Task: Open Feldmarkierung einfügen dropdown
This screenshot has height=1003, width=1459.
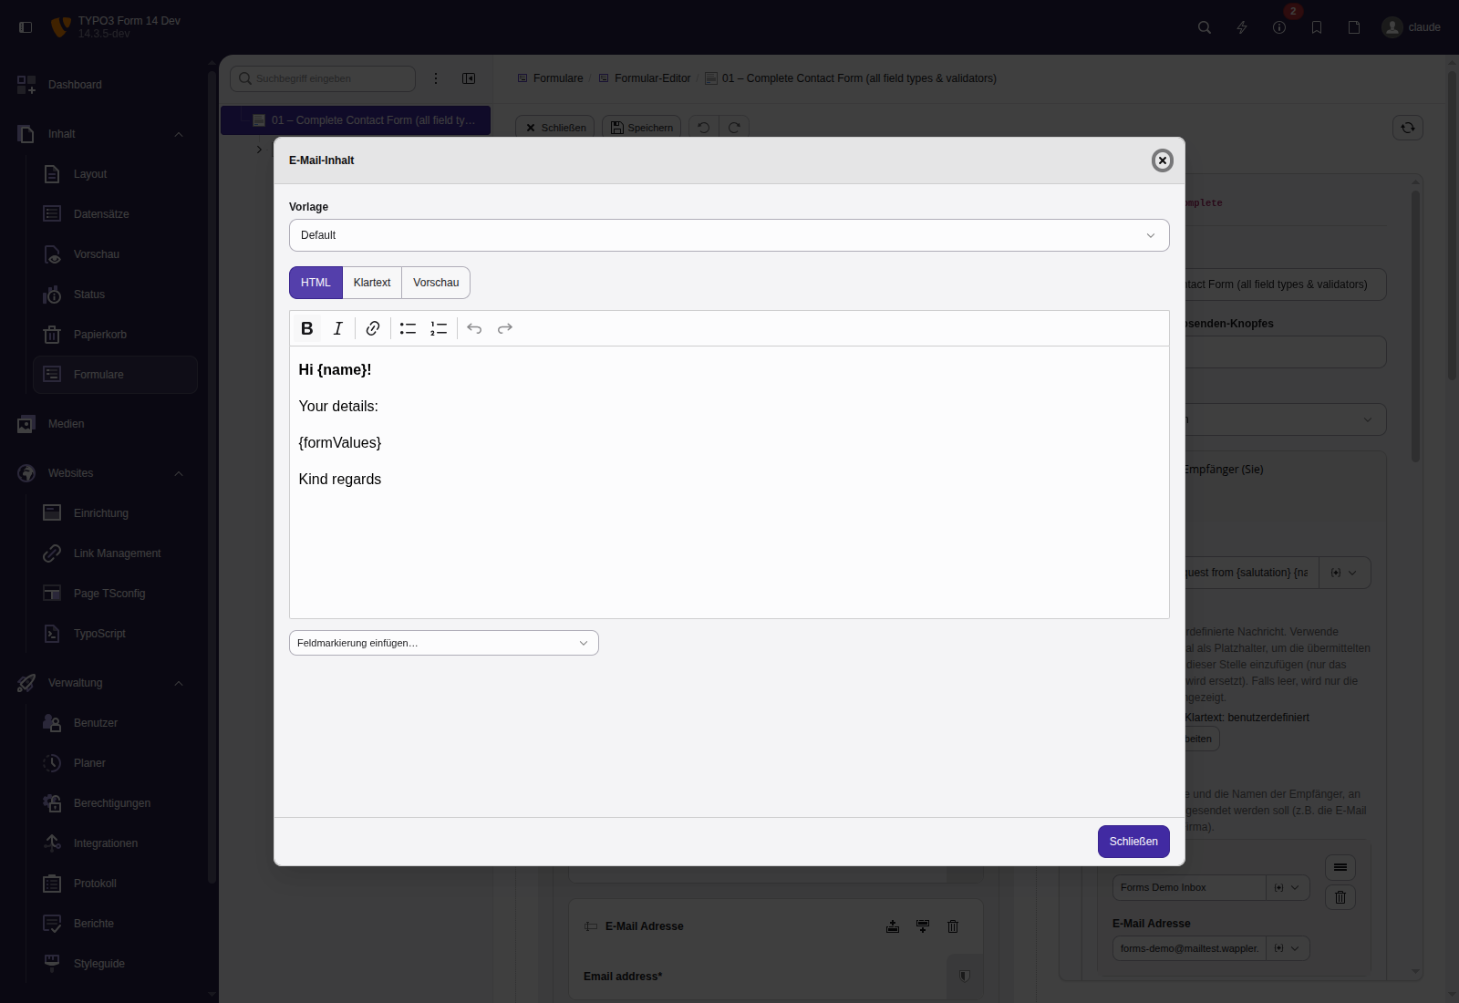Action: pyautogui.click(x=444, y=643)
